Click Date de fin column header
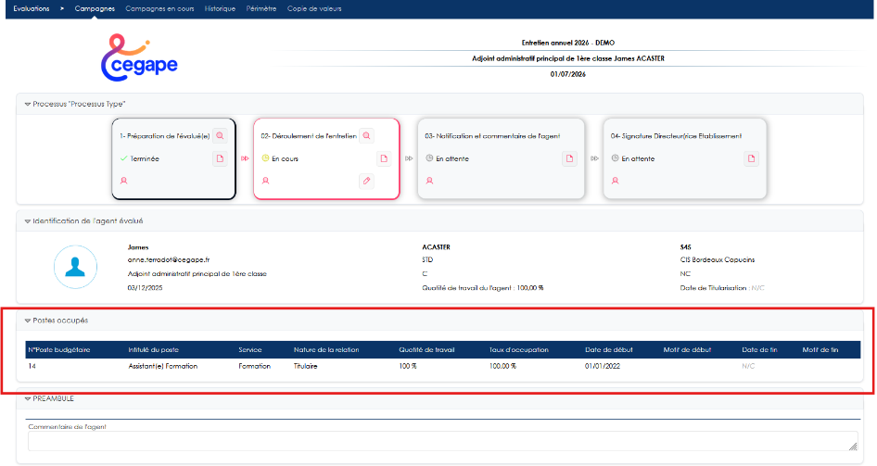 pos(759,350)
